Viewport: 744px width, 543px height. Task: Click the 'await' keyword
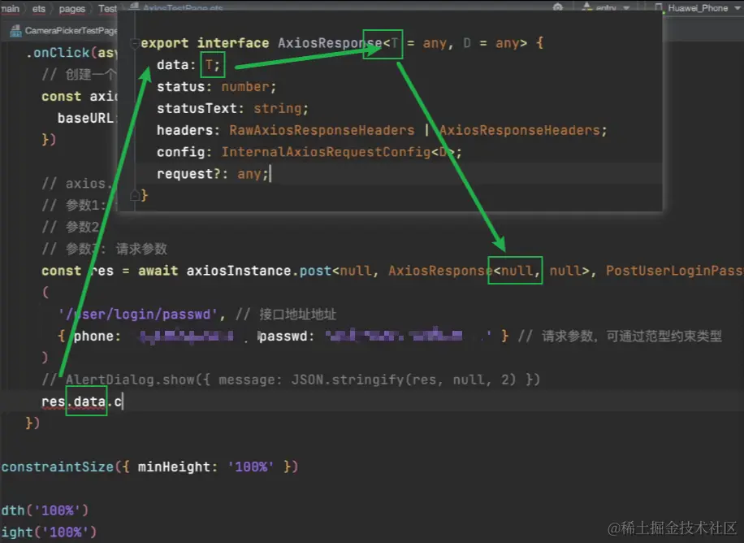tap(158, 271)
